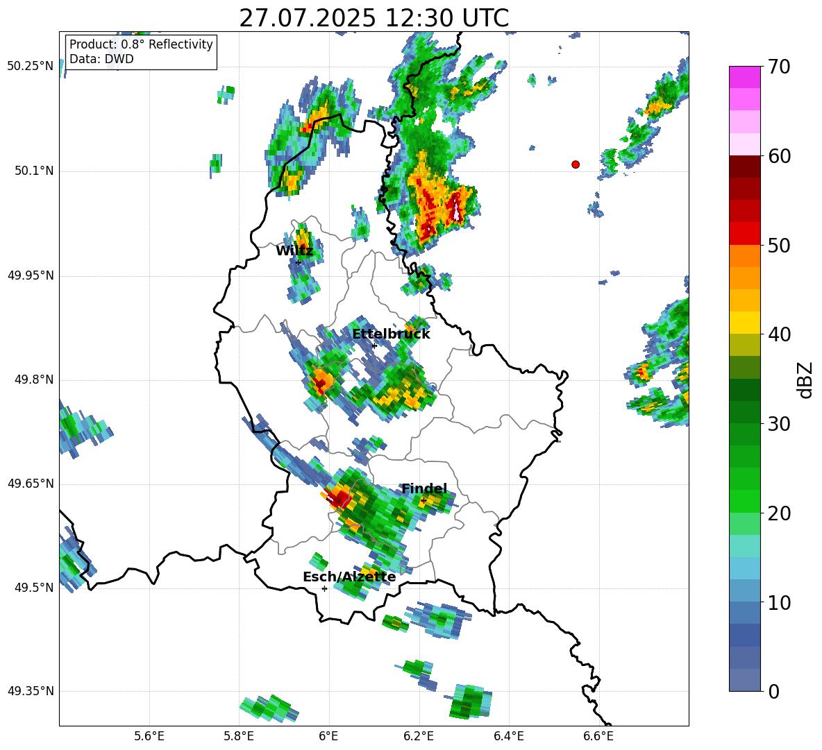The width and height of the screenshot is (822, 750).
Task: Click the magenta top colorbar segment
Action: [x=744, y=77]
